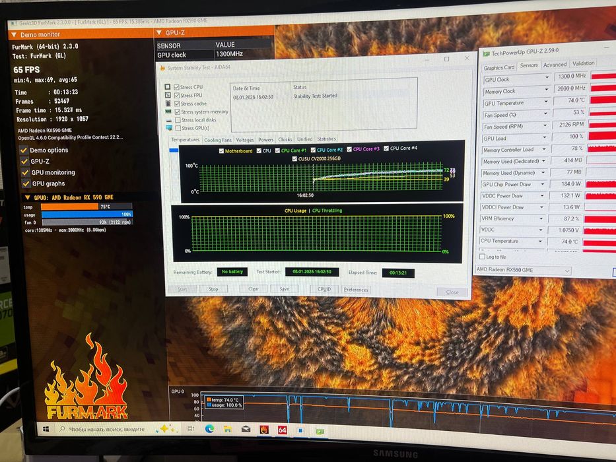The image size is (616, 462).
Task: Click the CPU chip icon beside Stress CPU
Action: [x=168, y=87]
